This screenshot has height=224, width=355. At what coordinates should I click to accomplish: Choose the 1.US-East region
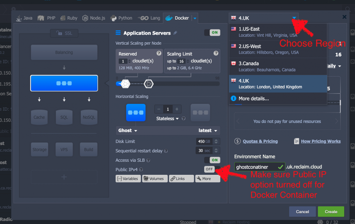click(x=278, y=32)
